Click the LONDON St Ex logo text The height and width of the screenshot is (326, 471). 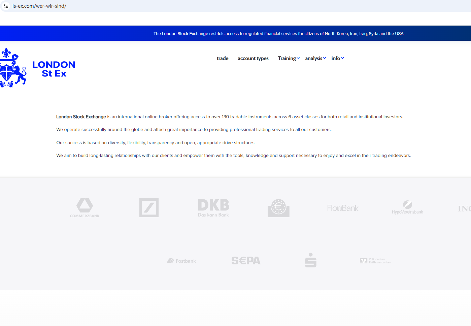coord(54,69)
